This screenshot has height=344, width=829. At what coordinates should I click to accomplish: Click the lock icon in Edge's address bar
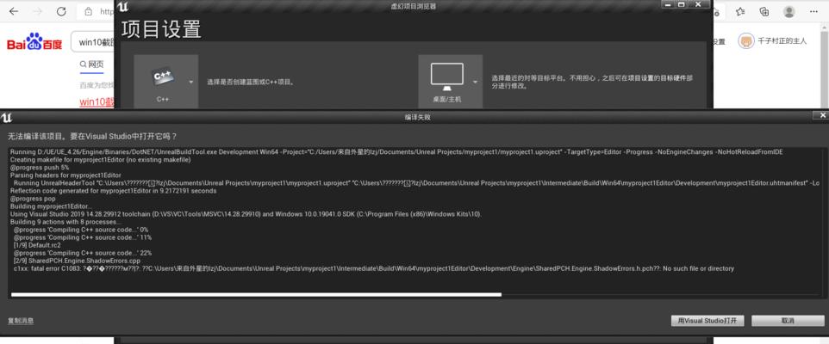(89, 11)
